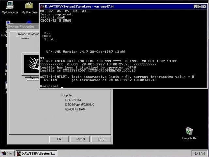Image resolution: width=209 pixels, height=157 pixels.
Task: Click Cancel in System Properties
Action: (x=80, y=139)
